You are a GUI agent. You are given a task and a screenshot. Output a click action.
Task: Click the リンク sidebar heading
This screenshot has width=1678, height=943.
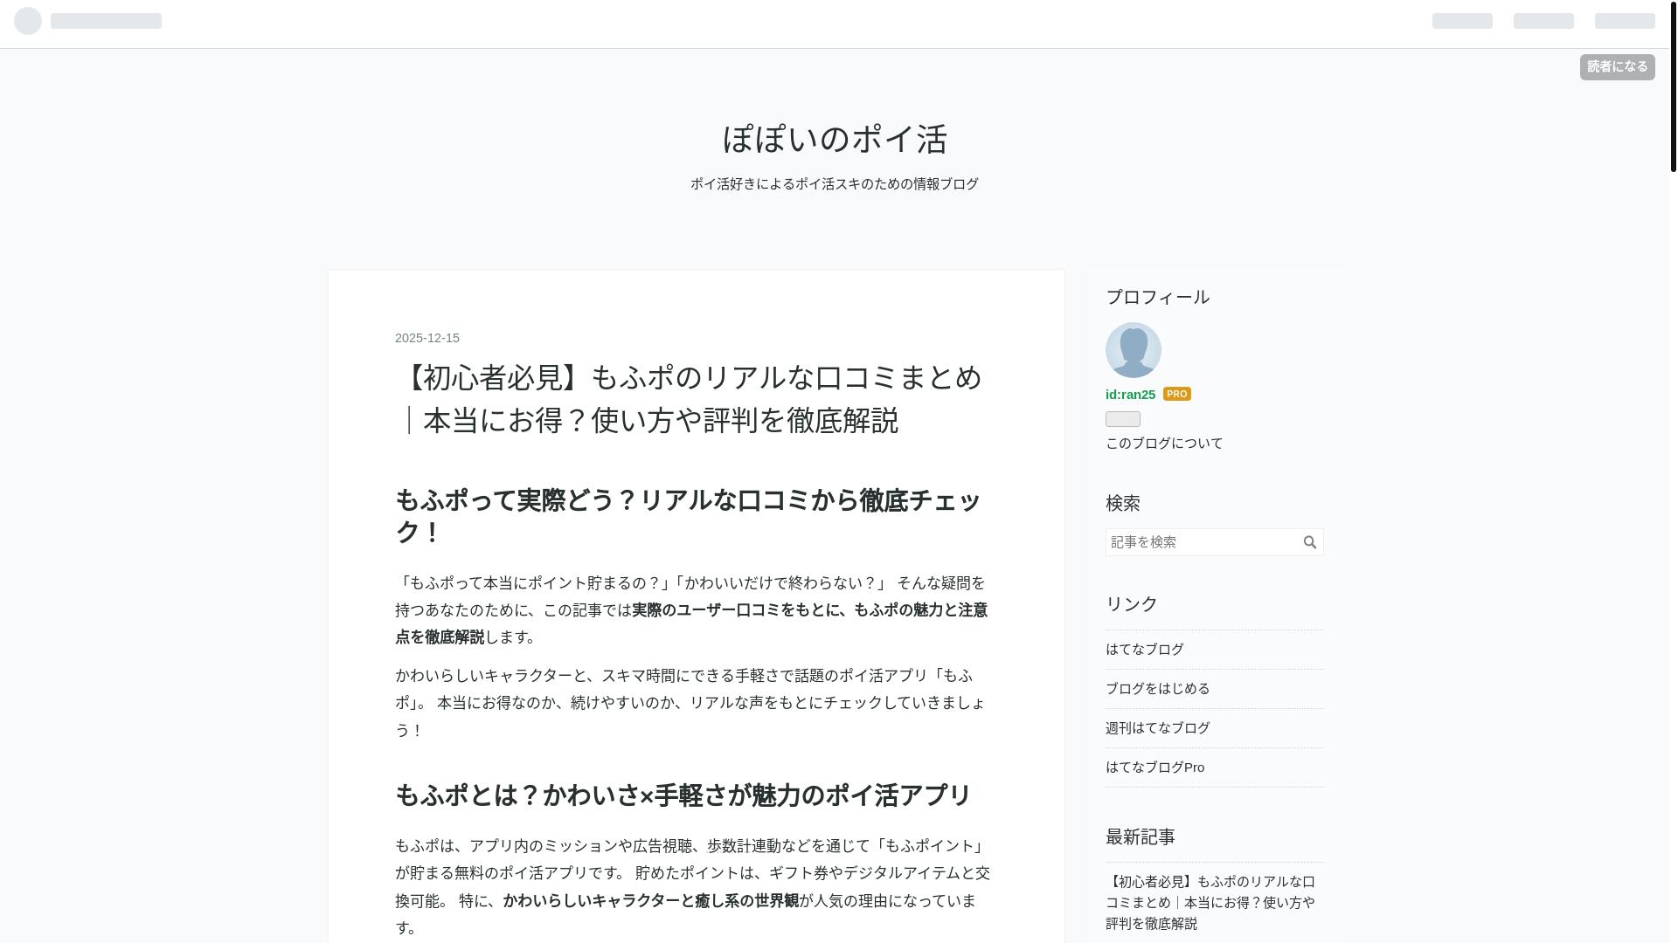(1132, 604)
